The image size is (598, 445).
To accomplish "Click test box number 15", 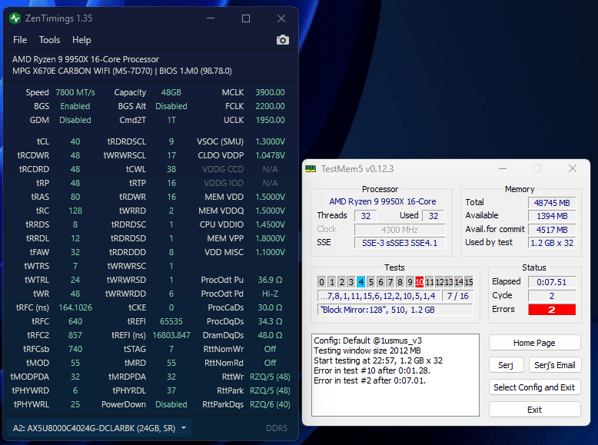I will (x=469, y=282).
